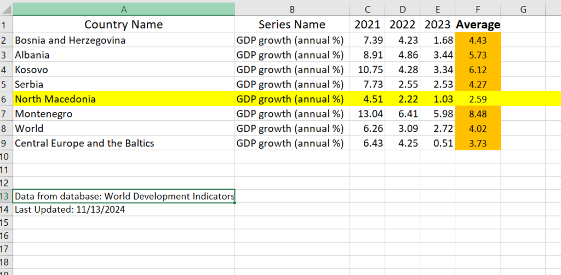This screenshot has width=561, height=275.
Task: Select Serbia's 2023 value 2.53
Action: point(437,84)
